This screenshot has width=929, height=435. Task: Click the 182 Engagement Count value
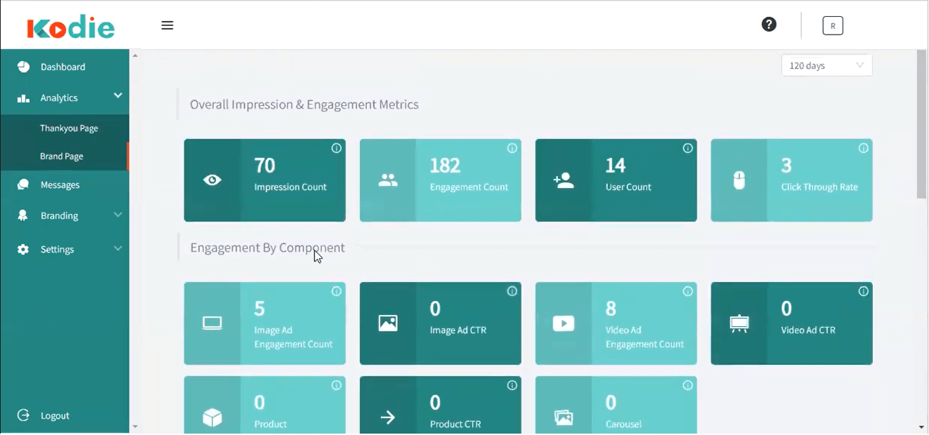point(445,166)
